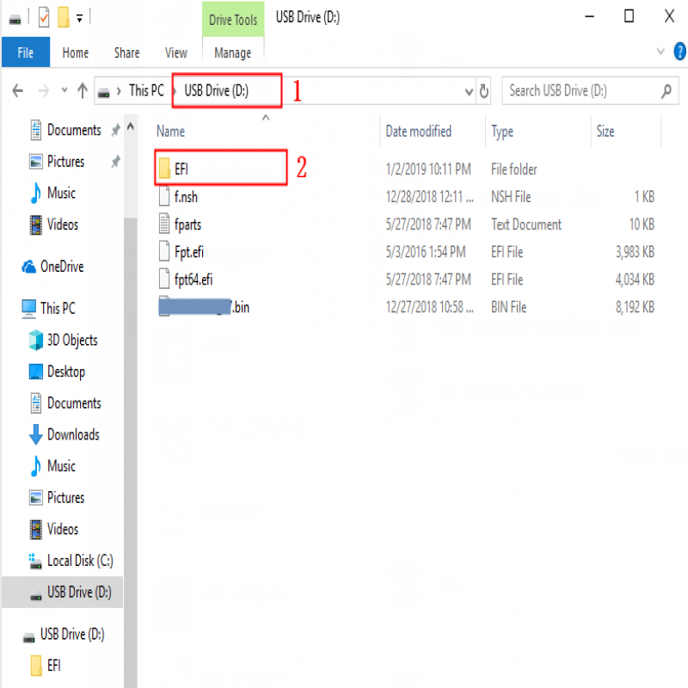Open the EFI folder

click(181, 169)
